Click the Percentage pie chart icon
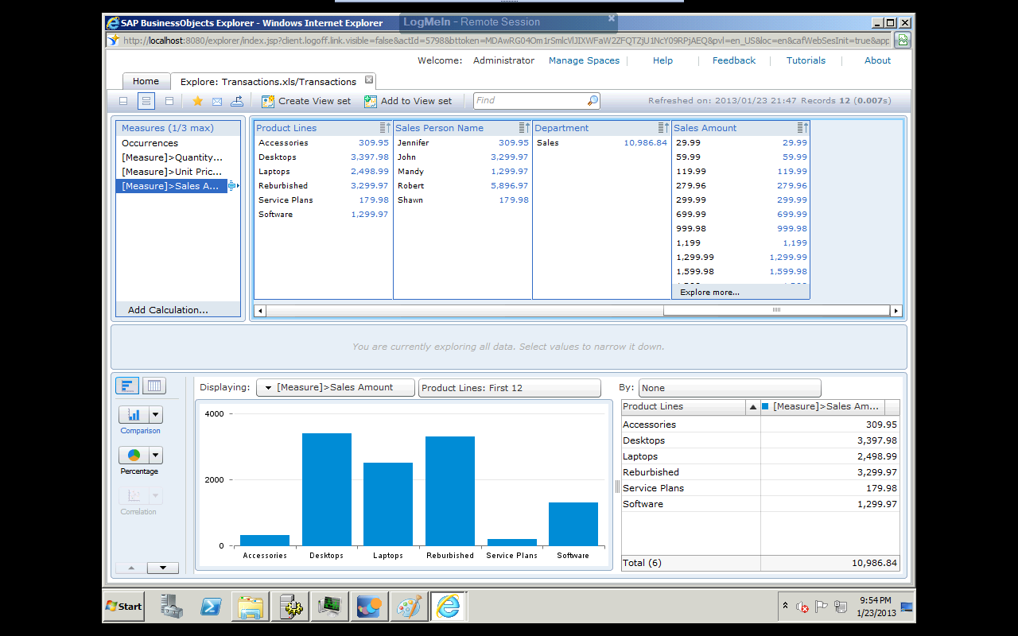Screen dimensions: 1018x636 [134, 456]
